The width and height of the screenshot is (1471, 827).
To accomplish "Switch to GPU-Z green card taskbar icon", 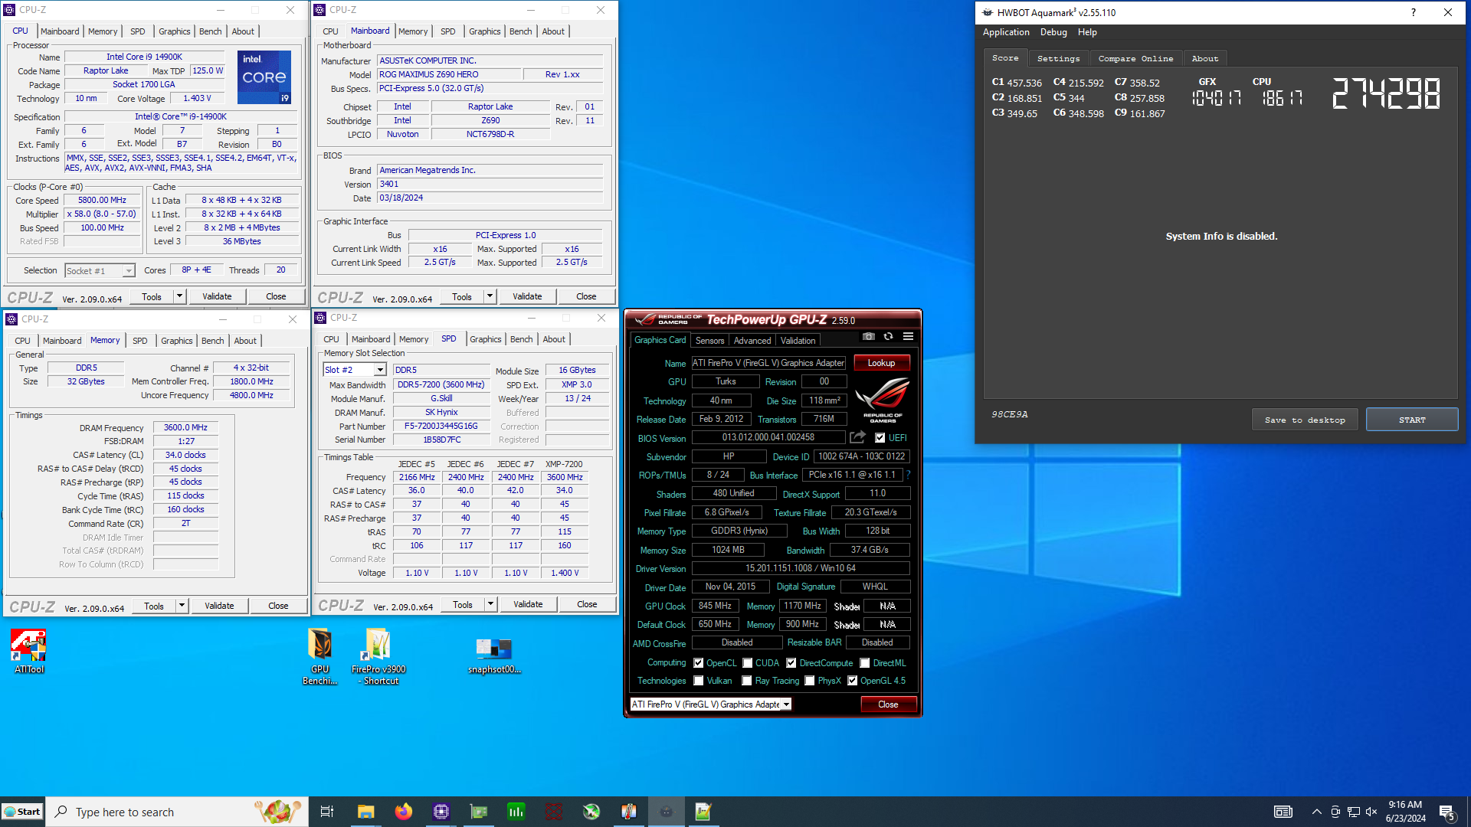I will click(x=478, y=812).
